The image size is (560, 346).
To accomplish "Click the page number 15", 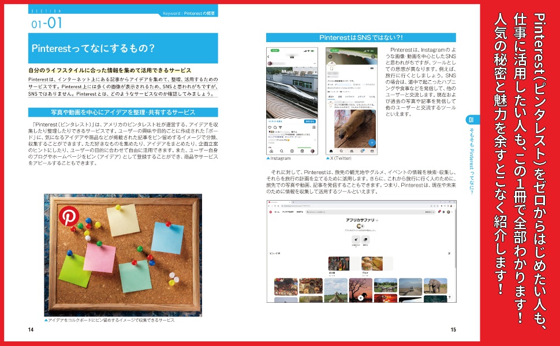I will click(x=453, y=330).
